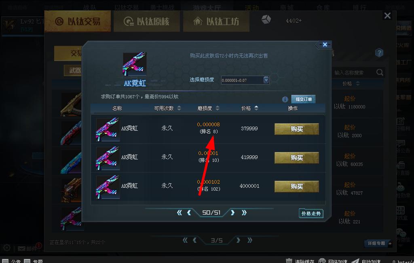This screenshot has height=263, width=414.
Task: Open 价格走势 price trend
Action: click(311, 213)
